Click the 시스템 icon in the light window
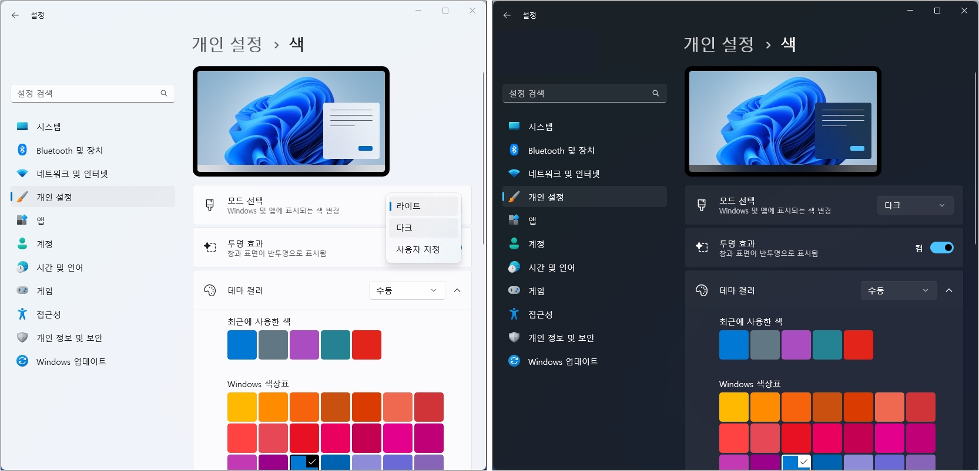979x471 pixels. [x=22, y=126]
